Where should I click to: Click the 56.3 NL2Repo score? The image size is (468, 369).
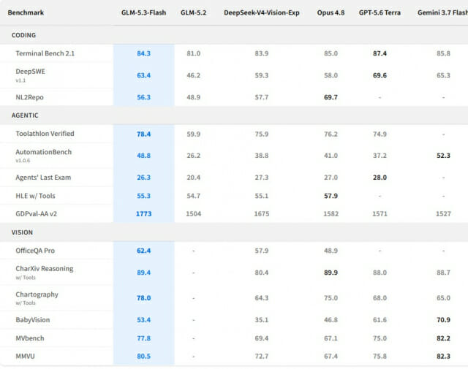(143, 97)
